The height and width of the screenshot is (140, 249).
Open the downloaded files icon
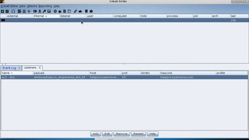[40, 11]
